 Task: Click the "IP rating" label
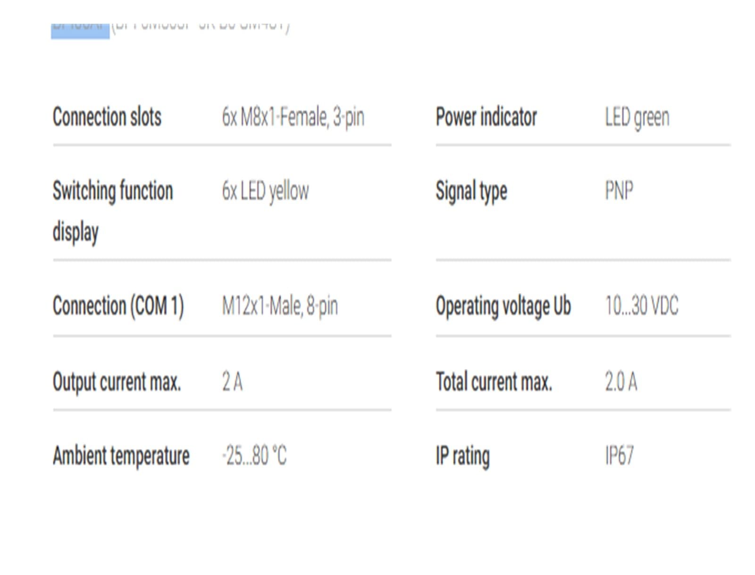(x=462, y=456)
